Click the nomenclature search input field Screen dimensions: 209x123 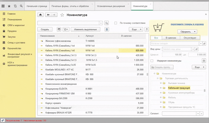tap(68, 23)
